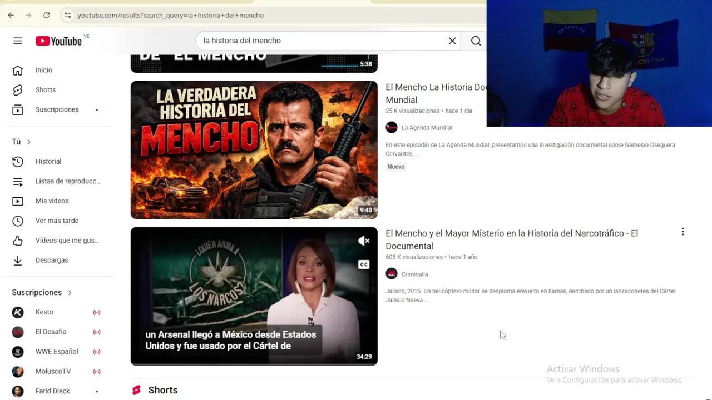This screenshot has height=400, width=712.
Task: Open the YouTube hamburger guide menu
Action: click(x=18, y=41)
